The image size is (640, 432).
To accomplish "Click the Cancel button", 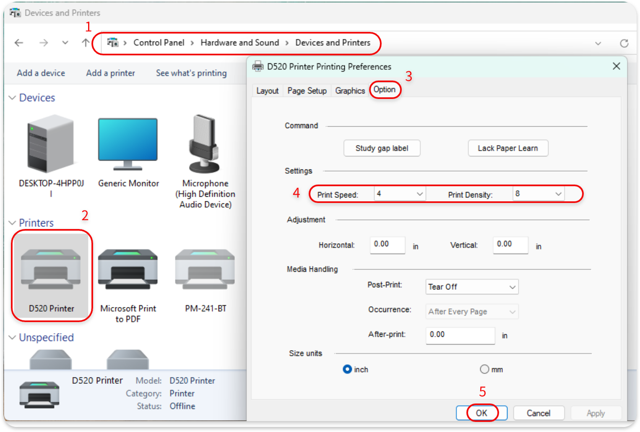I will point(539,413).
